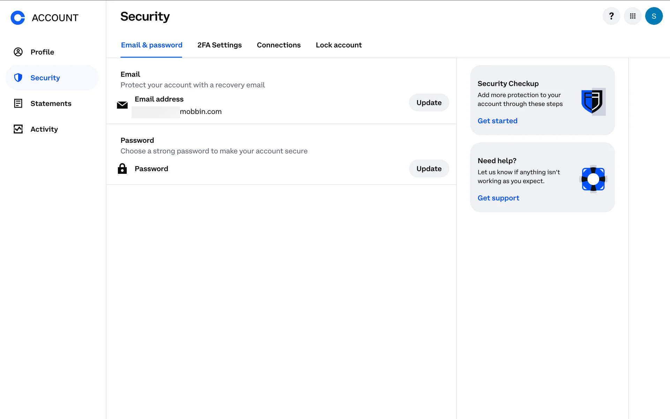670x419 pixels.
Task: Follow the Get started link
Action: (497, 121)
